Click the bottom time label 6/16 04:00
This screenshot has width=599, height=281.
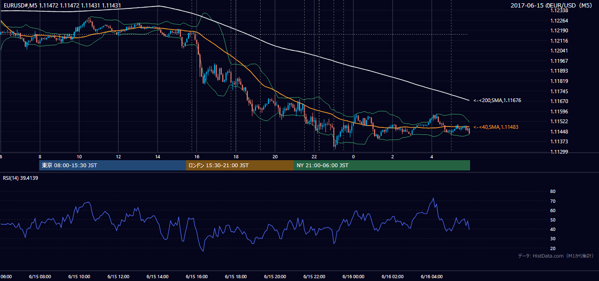(432, 276)
